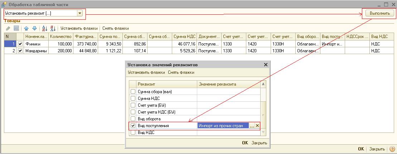Enable the Сумма НДС attribute checkbox
Image resolution: width=397 pixels, height=154 pixels.
click(133, 98)
